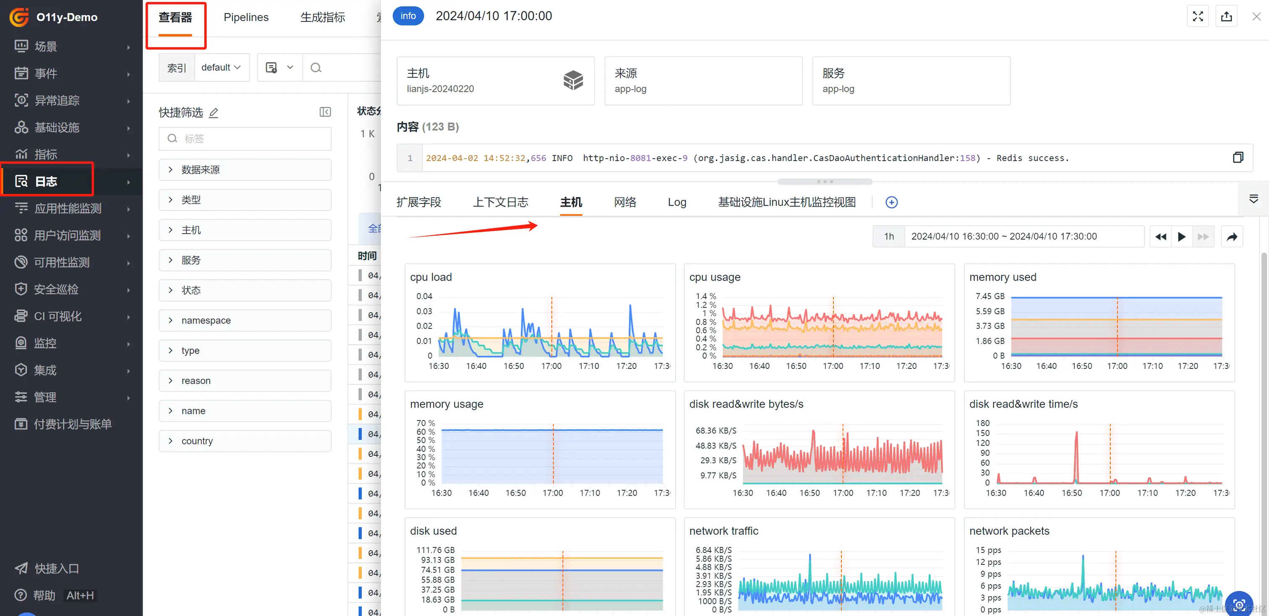This screenshot has width=1269, height=616.
Task: Click the share arrow beside time controls
Action: coord(1232,237)
